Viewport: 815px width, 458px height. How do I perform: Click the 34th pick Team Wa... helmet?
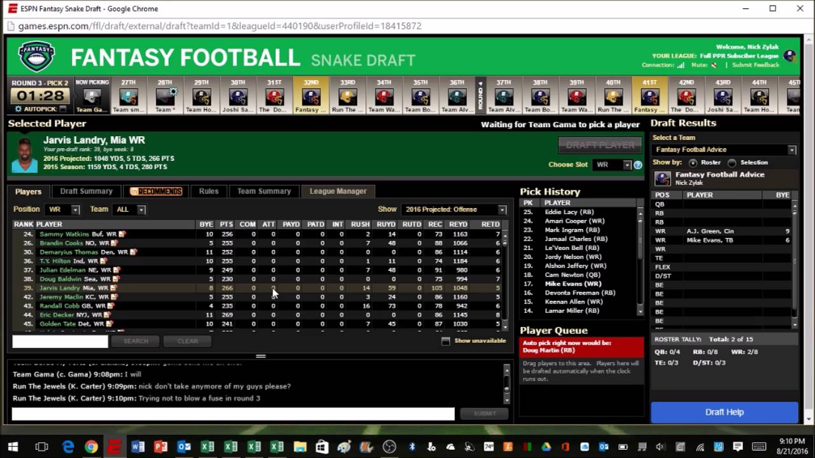[384, 97]
